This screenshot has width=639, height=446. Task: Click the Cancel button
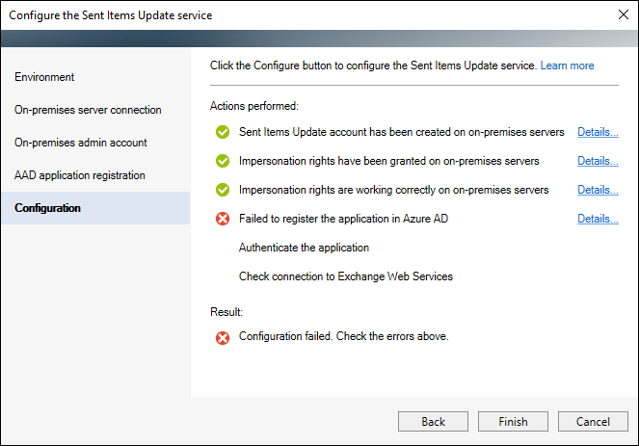coord(593,422)
